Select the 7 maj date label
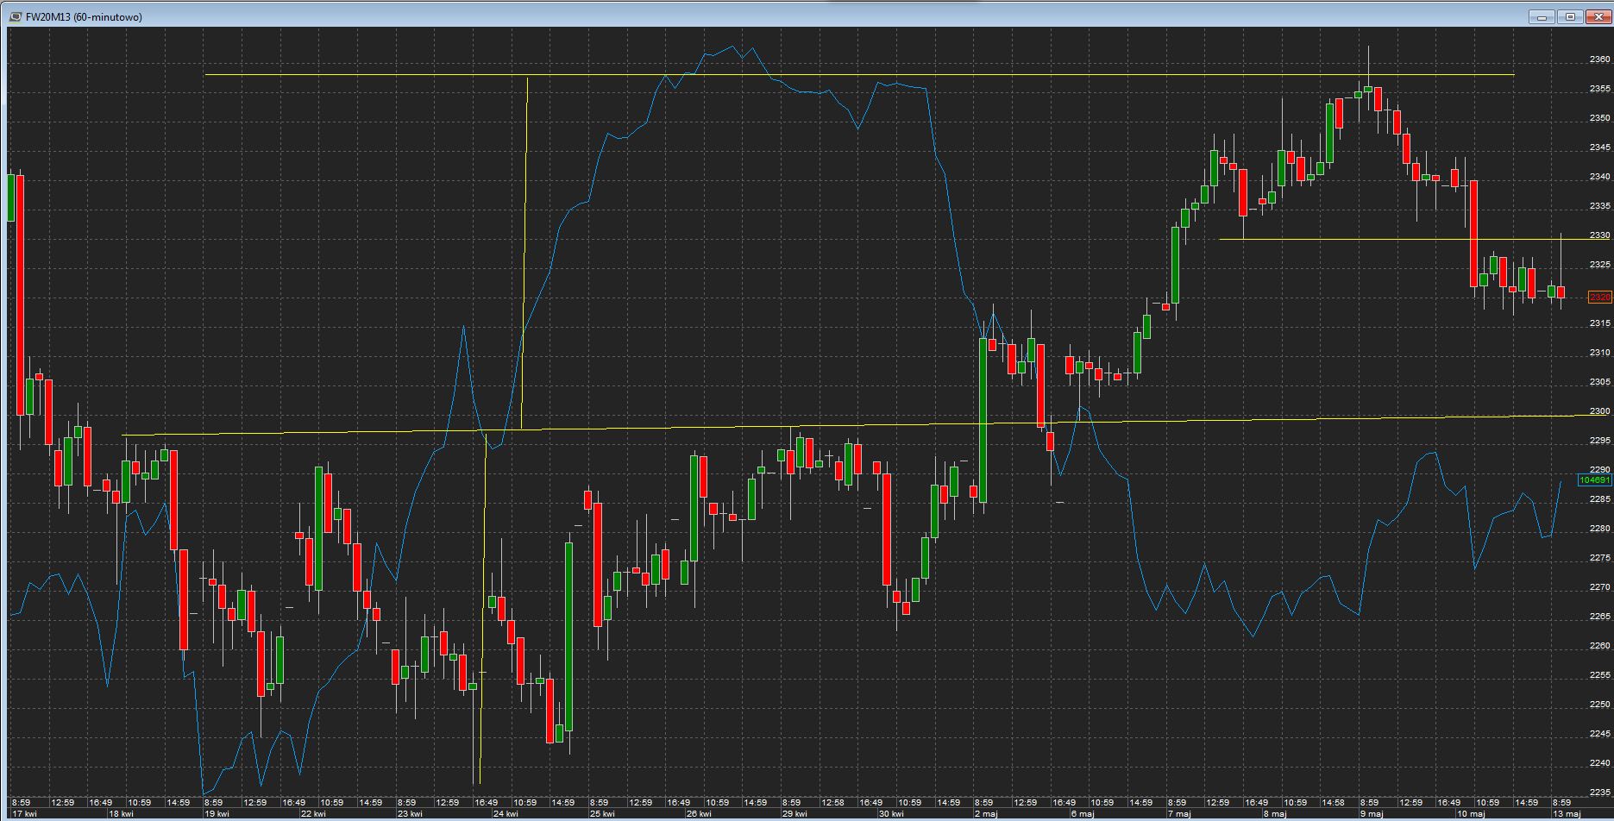The height and width of the screenshot is (821, 1614). pyautogui.click(x=1178, y=813)
